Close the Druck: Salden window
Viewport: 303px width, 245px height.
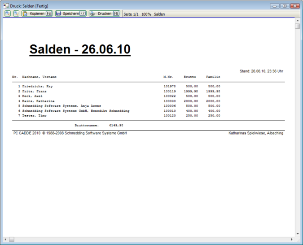[x=295, y=6]
